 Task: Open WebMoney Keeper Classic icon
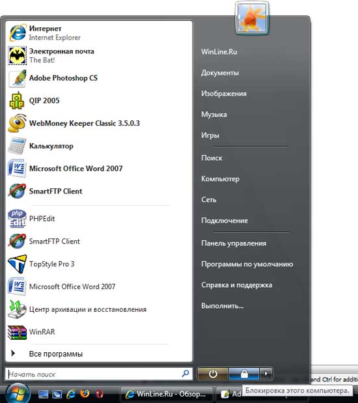click(17, 123)
